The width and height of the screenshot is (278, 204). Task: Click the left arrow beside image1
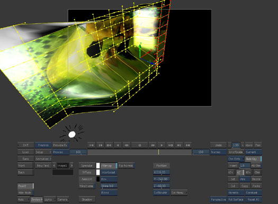pyautogui.click(x=54, y=166)
